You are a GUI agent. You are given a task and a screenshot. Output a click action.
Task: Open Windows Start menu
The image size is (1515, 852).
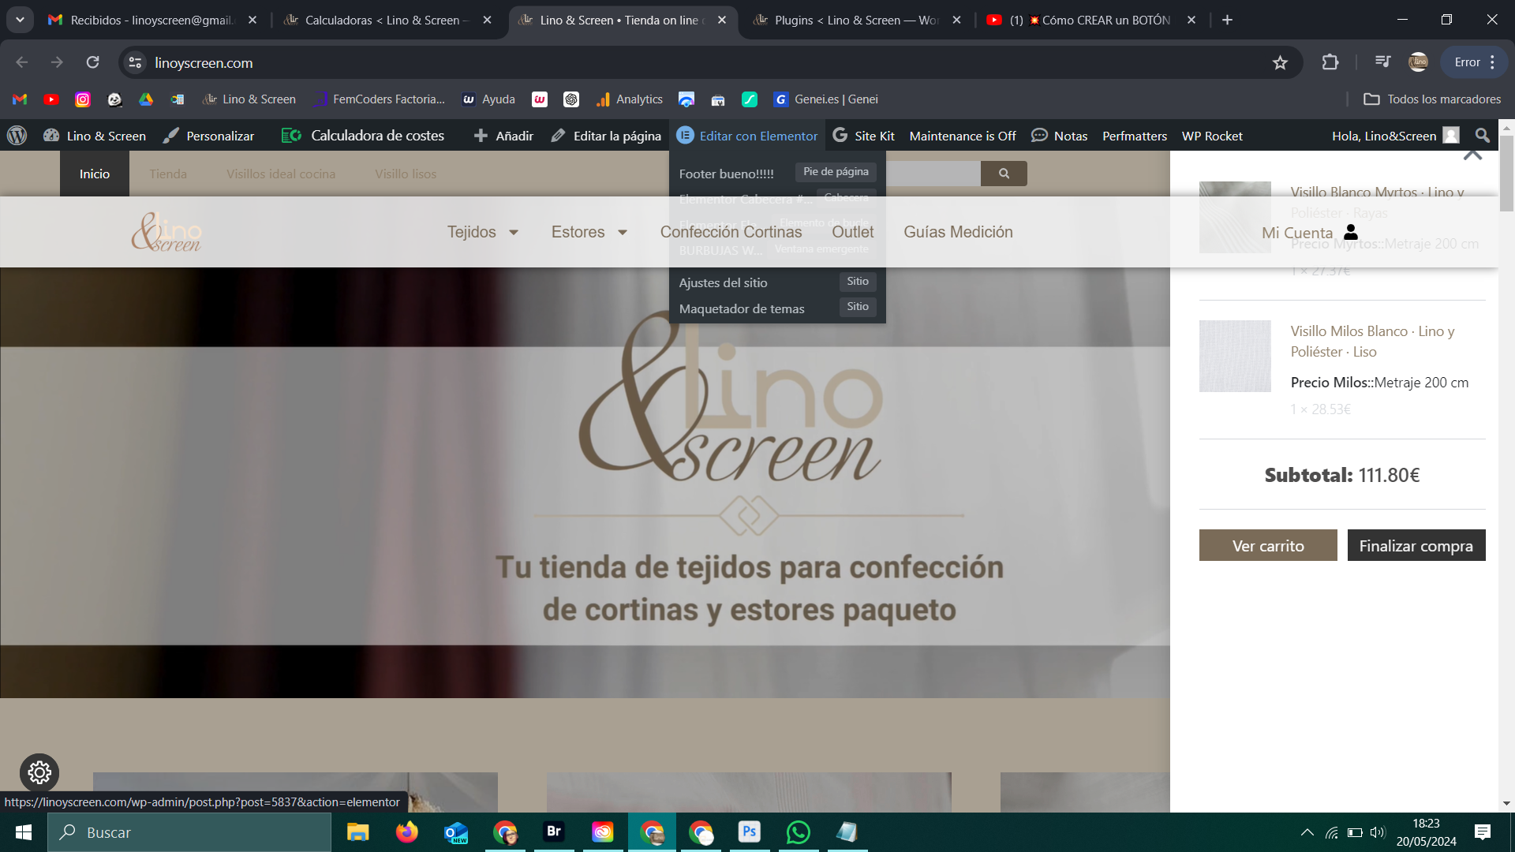pyautogui.click(x=24, y=832)
